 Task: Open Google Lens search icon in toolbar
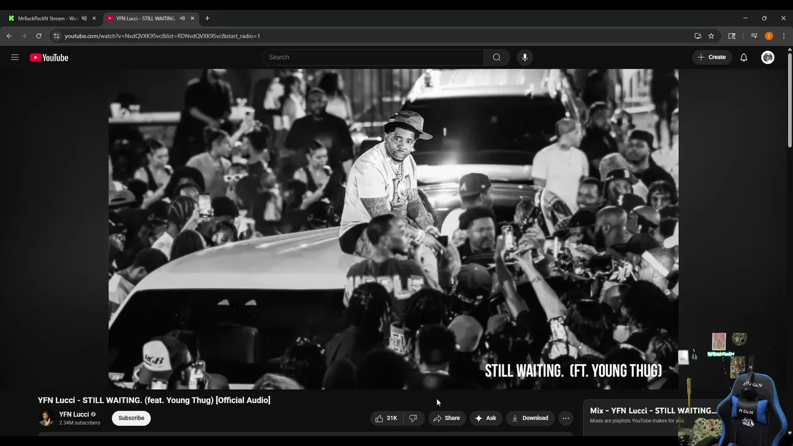click(732, 36)
